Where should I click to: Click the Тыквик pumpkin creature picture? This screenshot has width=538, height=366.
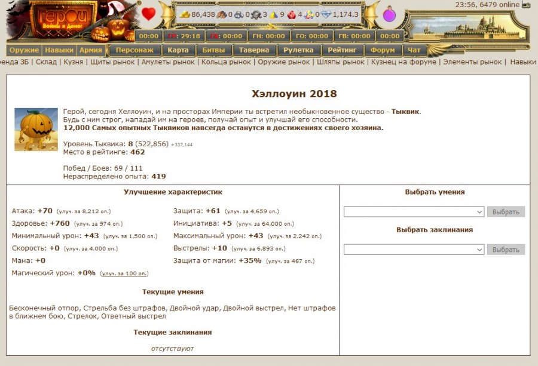(36, 130)
